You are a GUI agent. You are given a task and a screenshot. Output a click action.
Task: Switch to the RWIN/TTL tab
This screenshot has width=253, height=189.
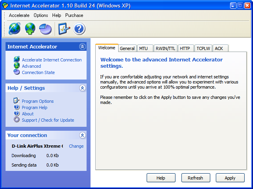click(x=165, y=48)
